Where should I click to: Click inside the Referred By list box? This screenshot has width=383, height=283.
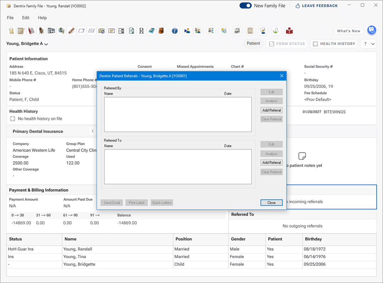point(178,114)
